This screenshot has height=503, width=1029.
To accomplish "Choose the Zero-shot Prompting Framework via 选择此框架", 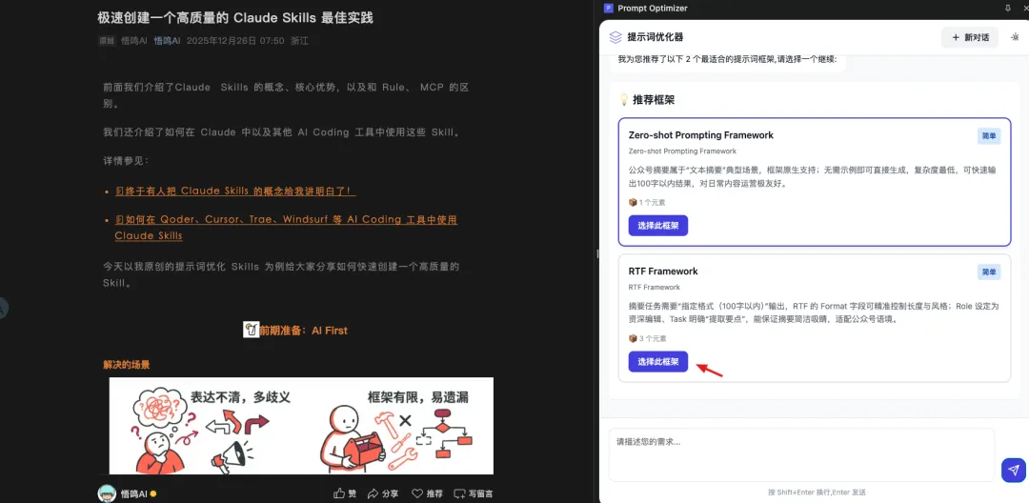I will pos(657,226).
